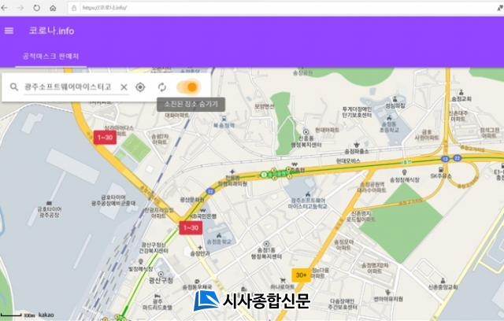Click the browser reload button
The width and height of the screenshot is (504, 321).
coord(36,7)
